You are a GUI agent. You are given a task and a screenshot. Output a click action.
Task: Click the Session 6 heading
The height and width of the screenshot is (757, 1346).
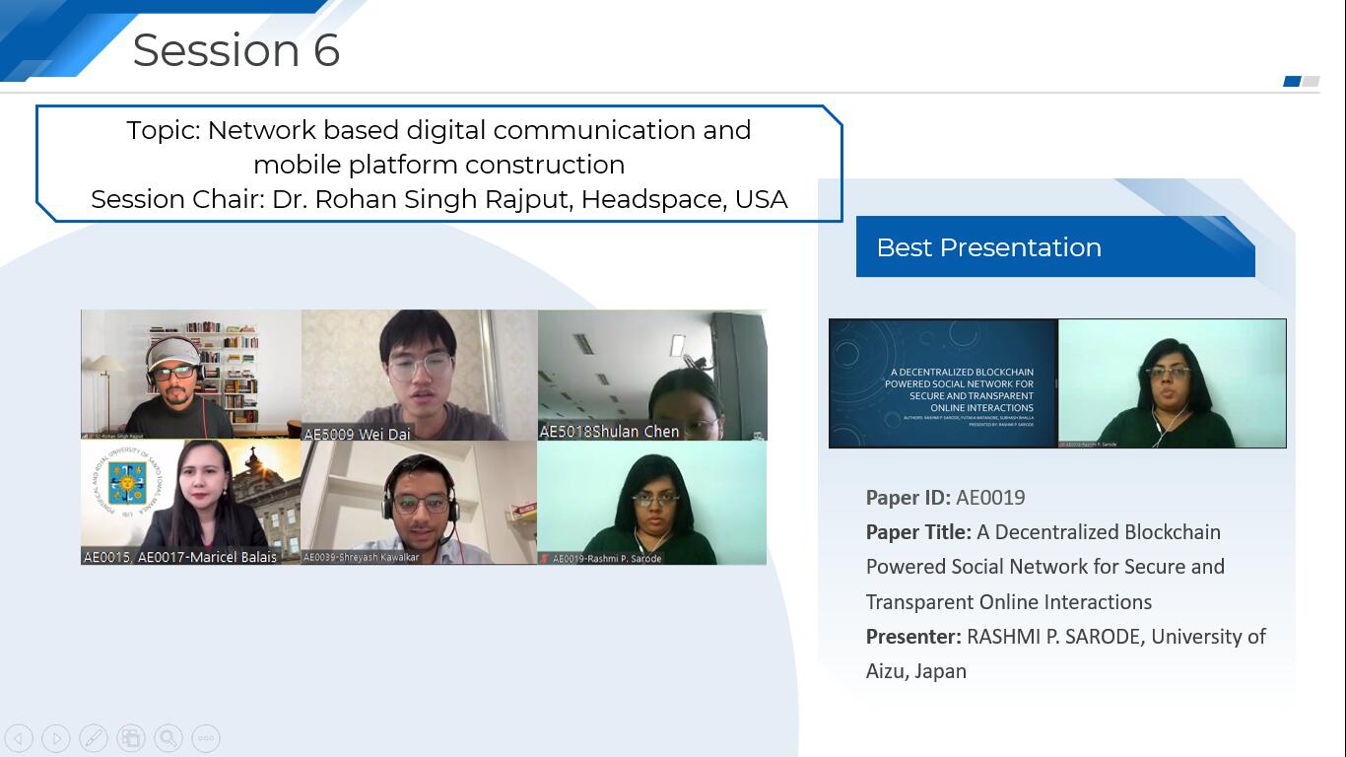pyautogui.click(x=236, y=49)
